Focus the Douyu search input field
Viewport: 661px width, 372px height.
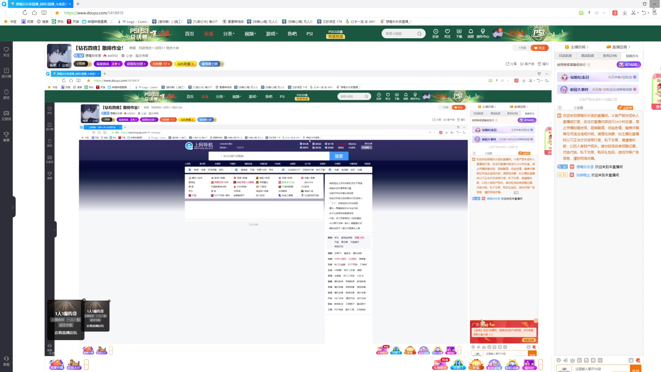(399, 34)
